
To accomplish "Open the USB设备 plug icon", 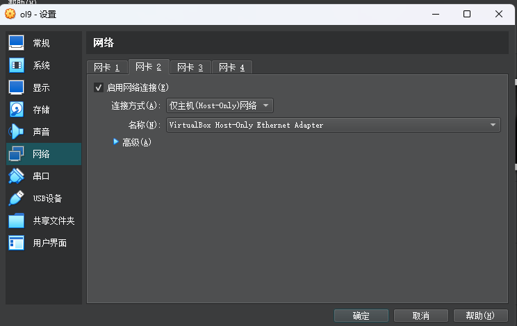I will (16, 198).
